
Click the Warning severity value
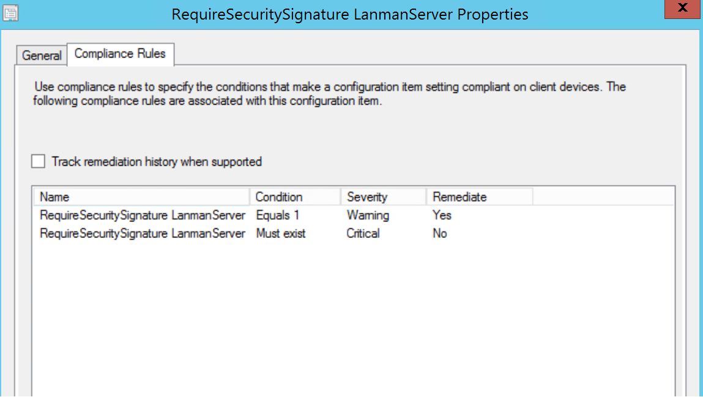[x=367, y=215]
